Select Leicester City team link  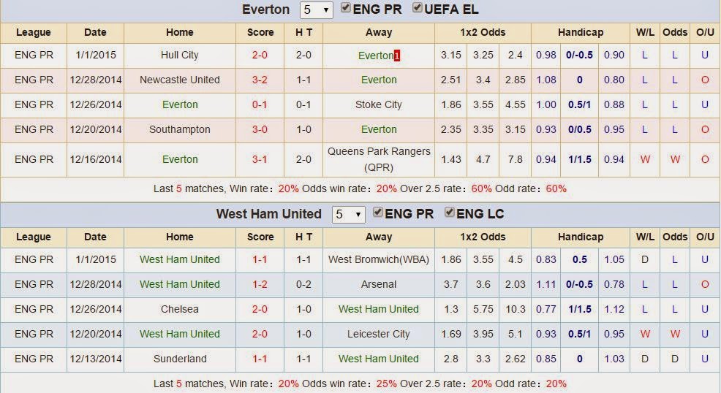tap(378, 334)
